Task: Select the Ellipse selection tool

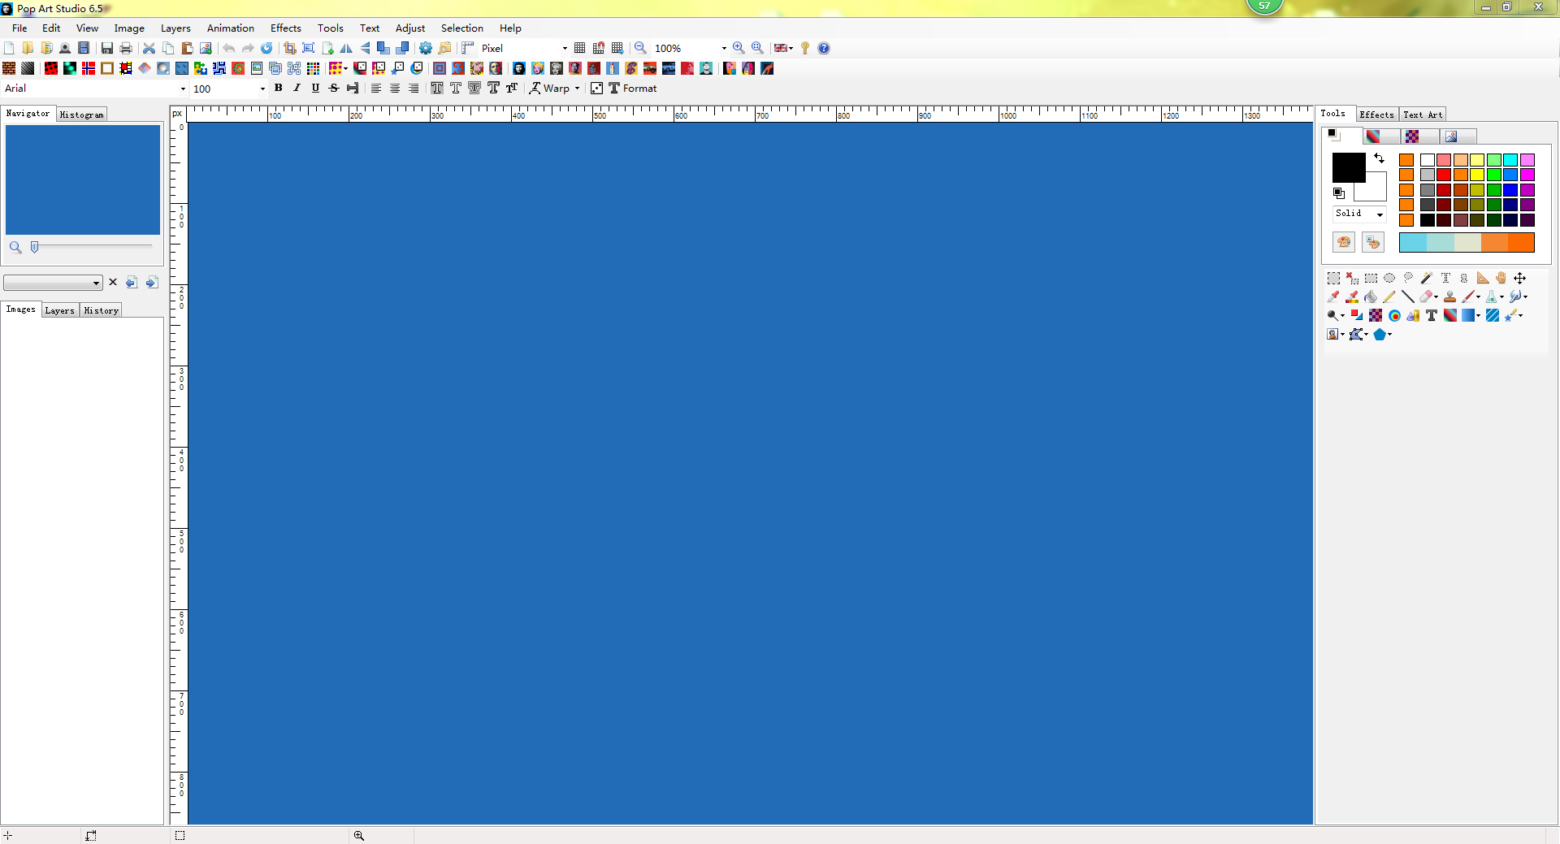Action: [1389, 278]
